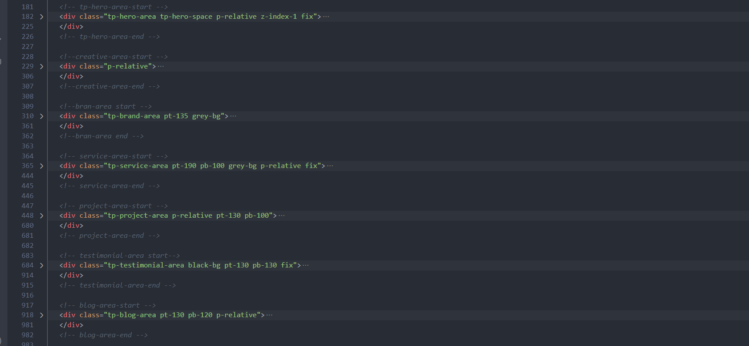Click folded-code ellipsis on tp-blog-area line
Image resolution: width=749 pixels, height=346 pixels.
[x=269, y=315]
